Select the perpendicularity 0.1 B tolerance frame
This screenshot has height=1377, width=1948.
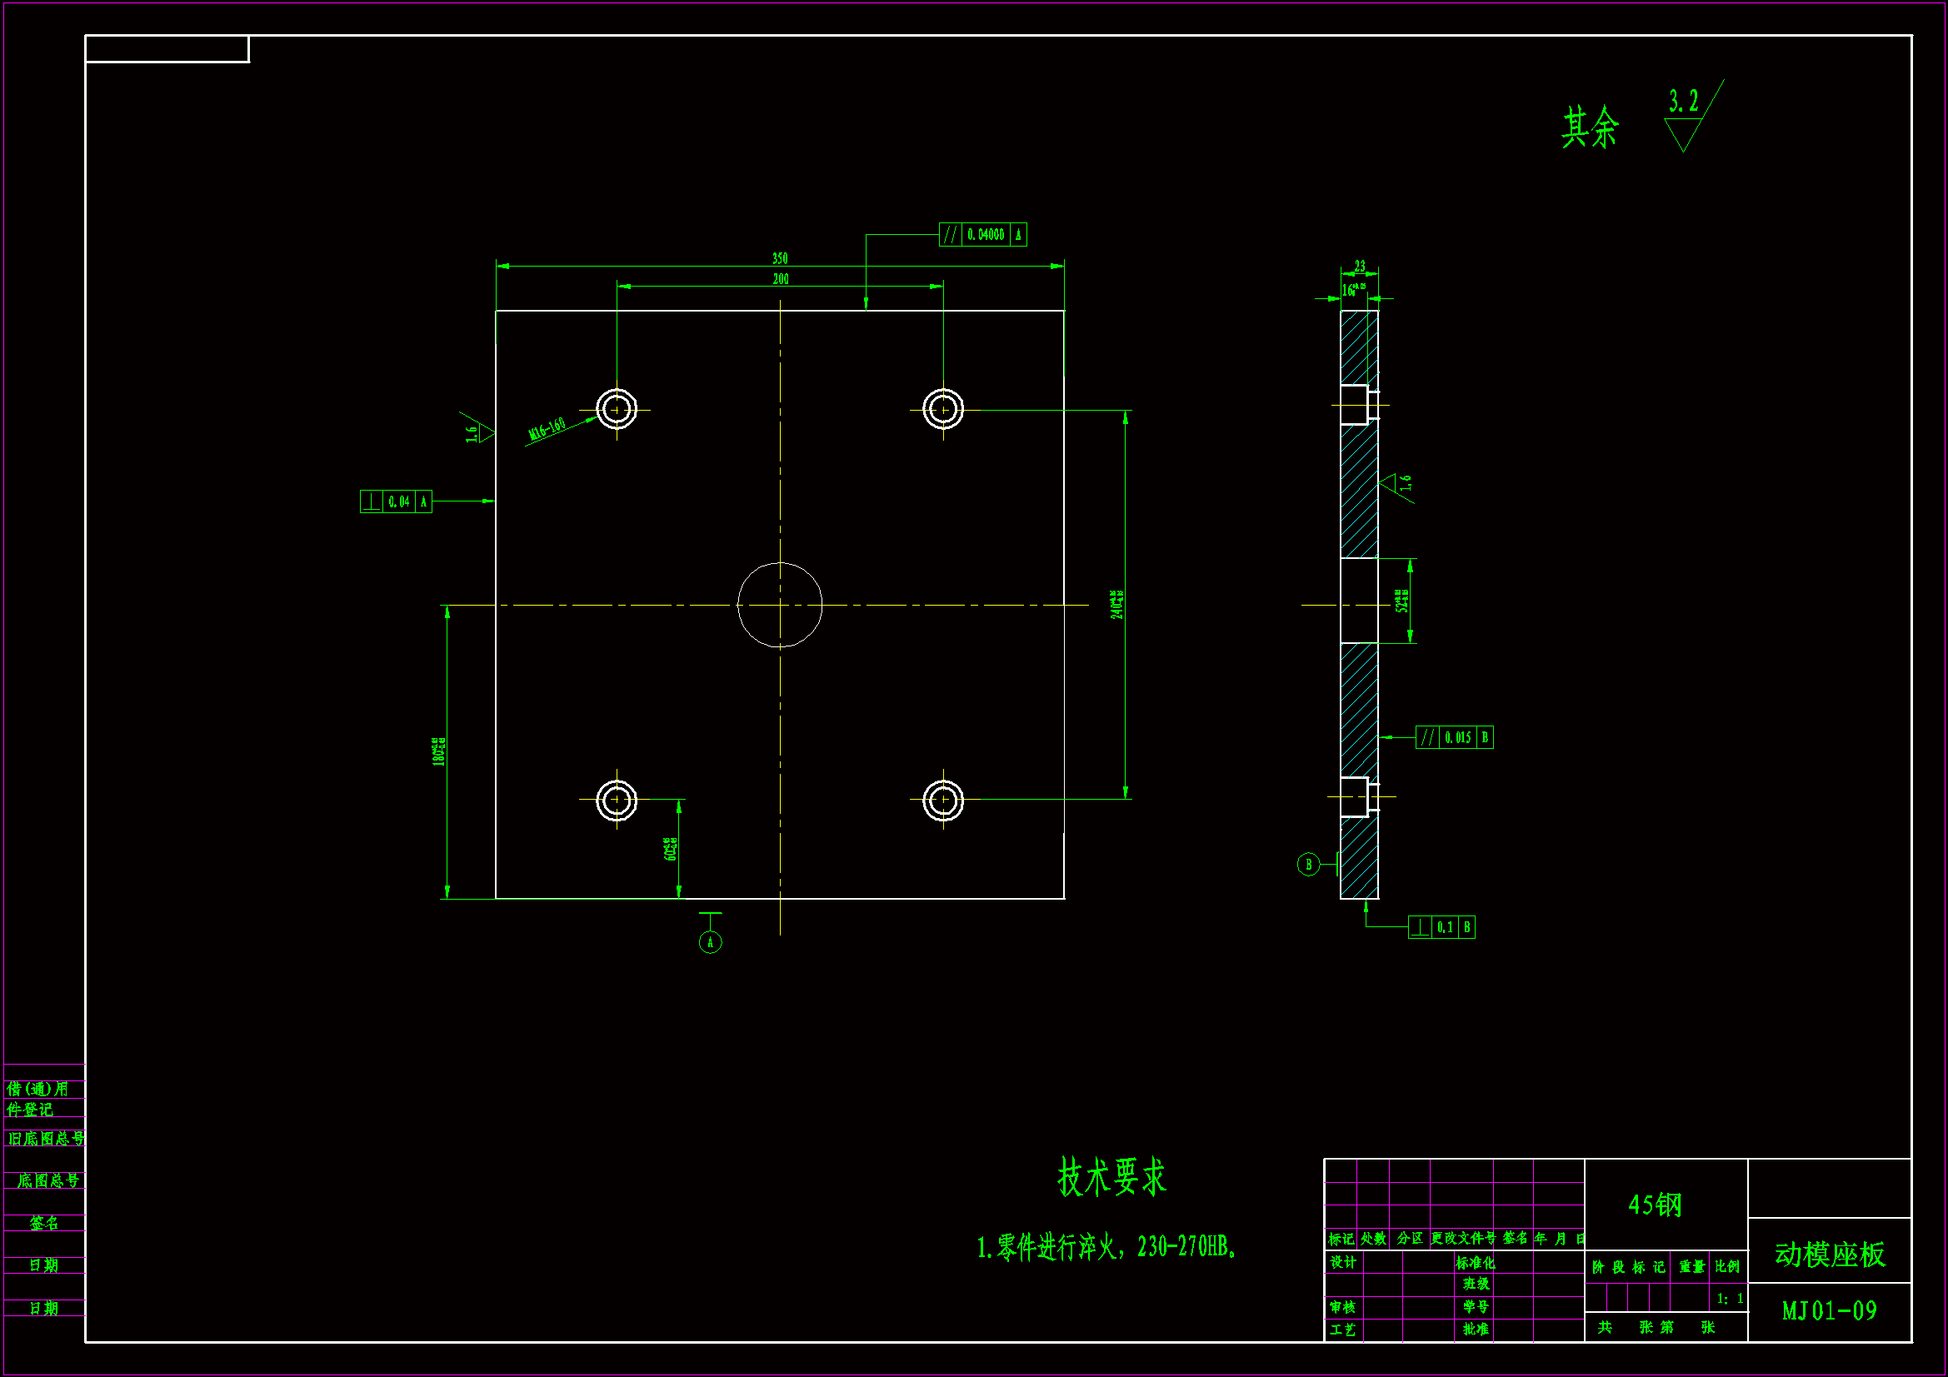coord(1441,927)
